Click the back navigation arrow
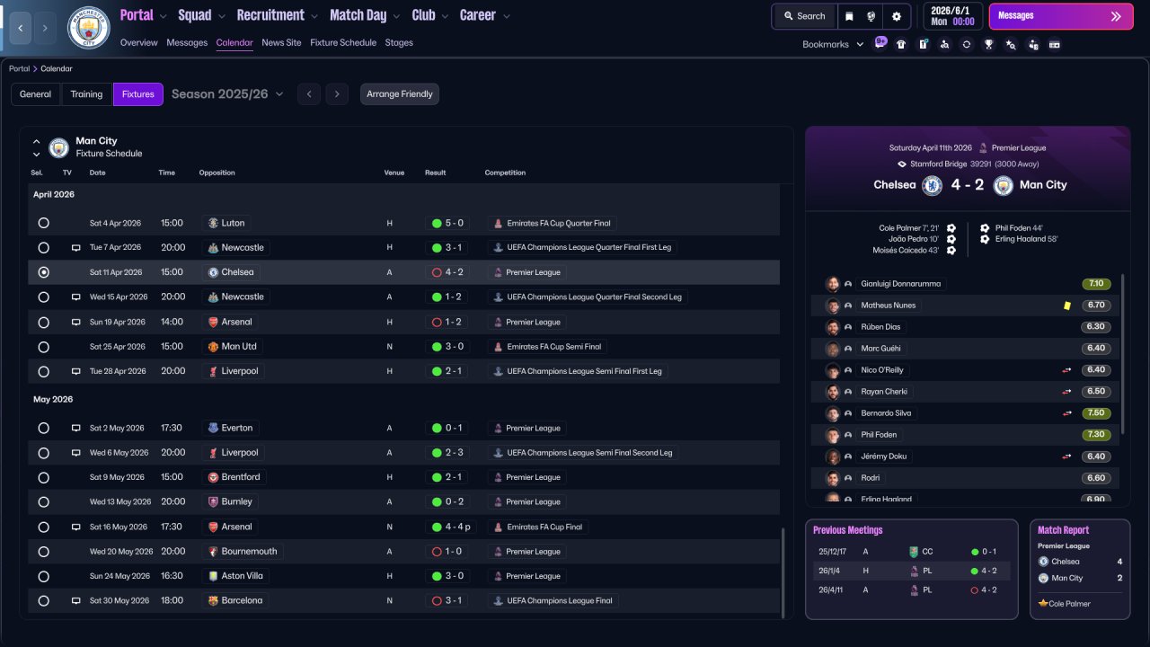This screenshot has width=1150, height=647. (x=20, y=28)
